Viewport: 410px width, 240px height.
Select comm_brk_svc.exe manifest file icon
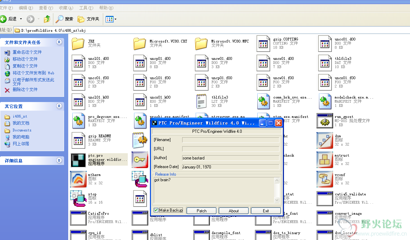coord(263,102)
